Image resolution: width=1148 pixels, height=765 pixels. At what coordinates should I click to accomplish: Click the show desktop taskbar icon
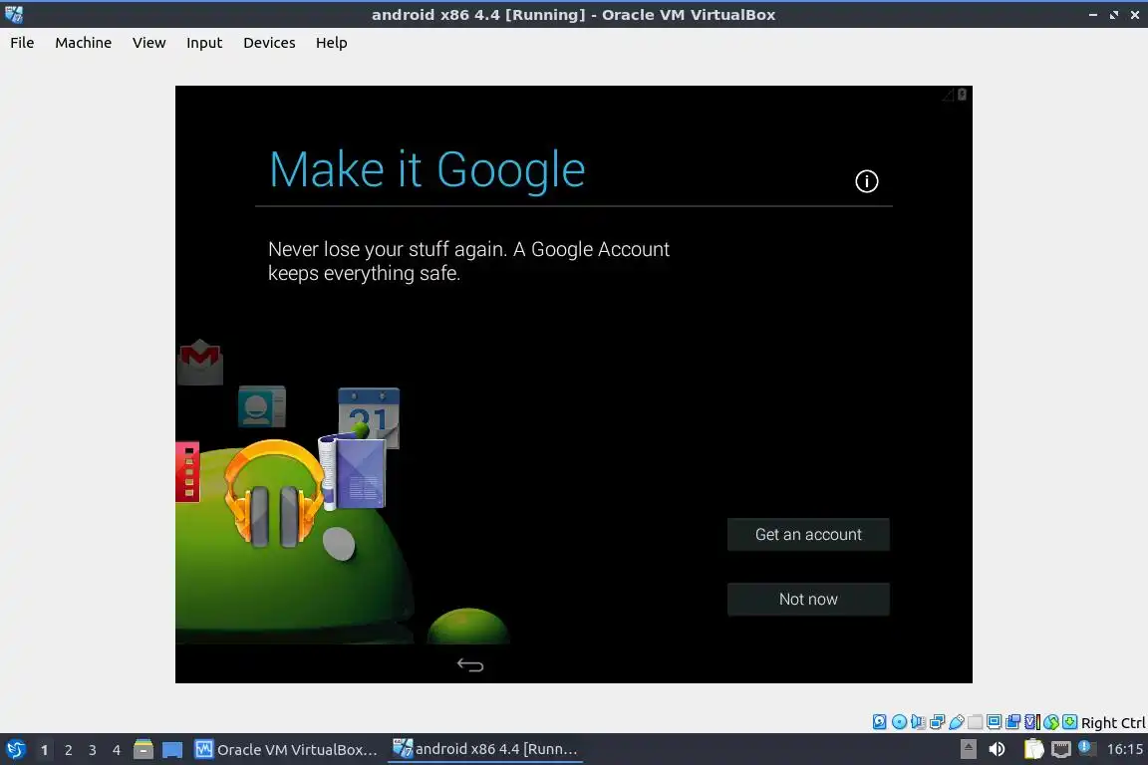172,750
